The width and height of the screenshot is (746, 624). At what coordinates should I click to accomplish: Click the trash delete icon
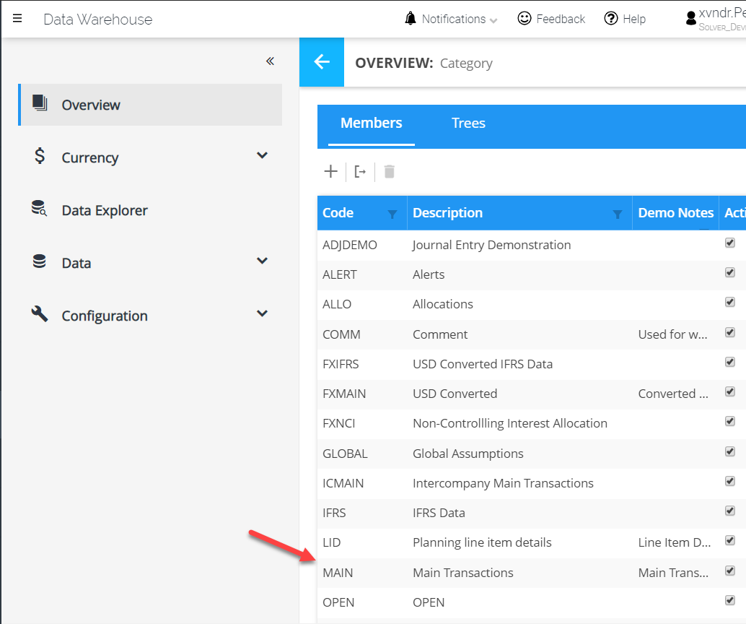pos(390,171)
